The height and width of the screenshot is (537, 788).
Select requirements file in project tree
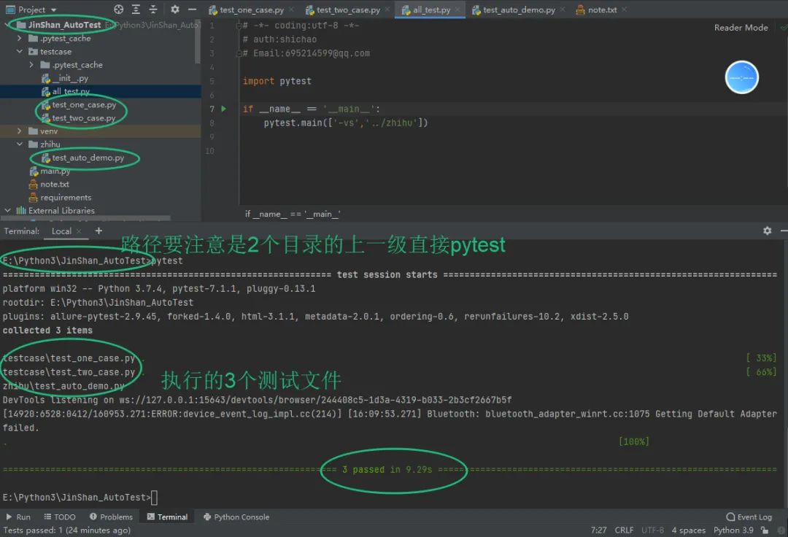click(61, 198)
